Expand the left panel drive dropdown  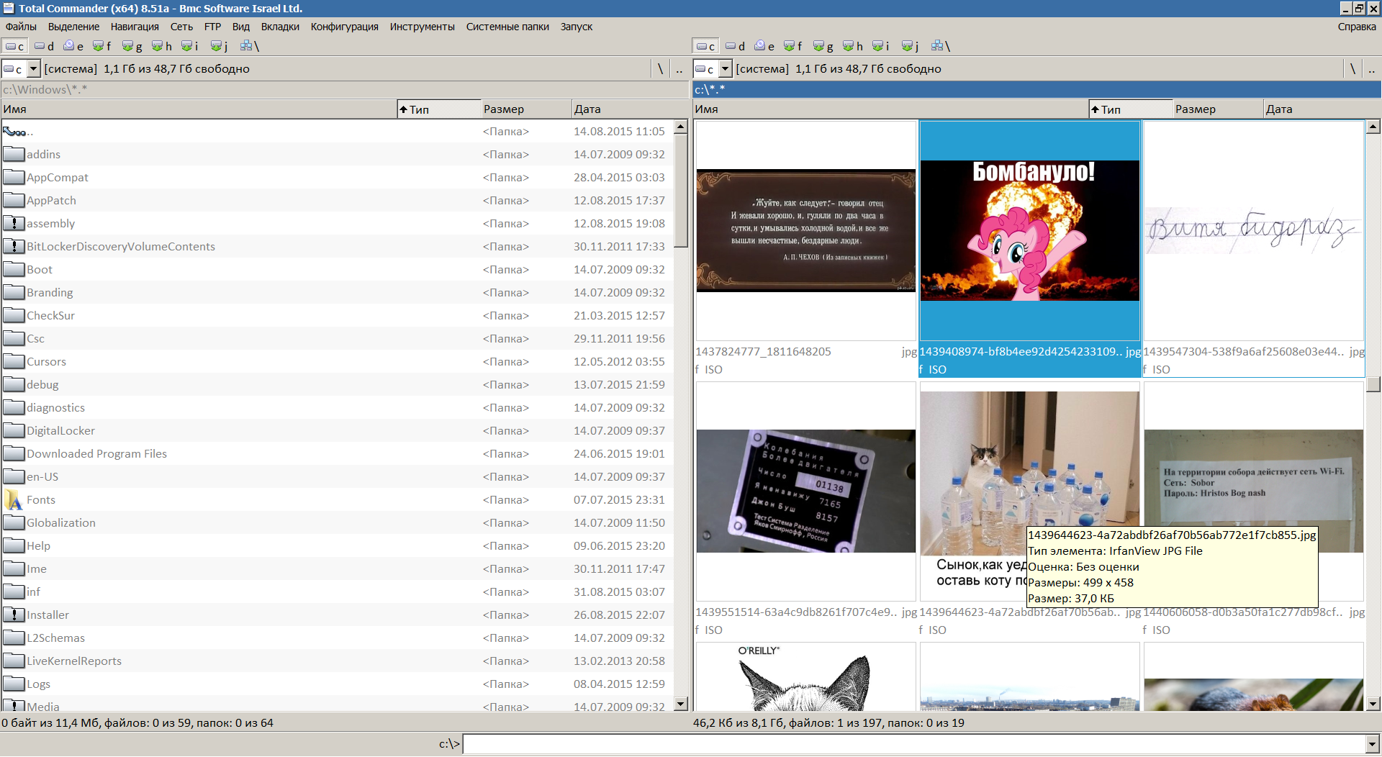tap(33, 69)
